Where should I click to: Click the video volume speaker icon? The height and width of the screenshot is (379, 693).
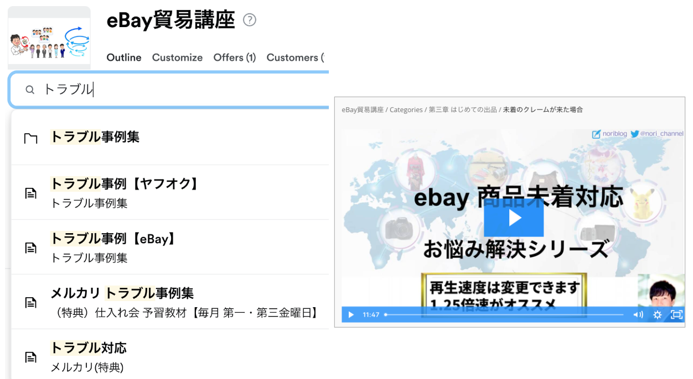(x=638, y=315)
